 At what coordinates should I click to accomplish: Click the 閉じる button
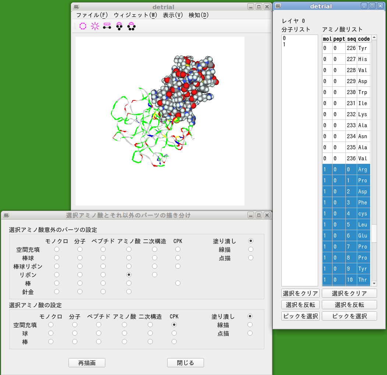[x=185, y=363]
